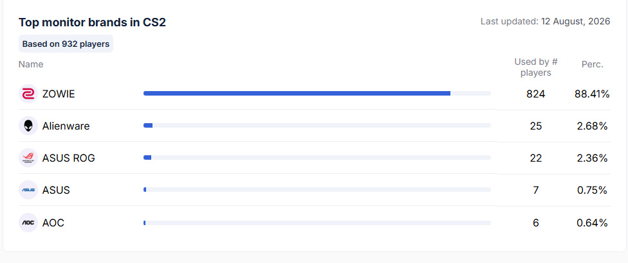Click the 'Top monitor brands in CS2' heading

click(92, 22)
